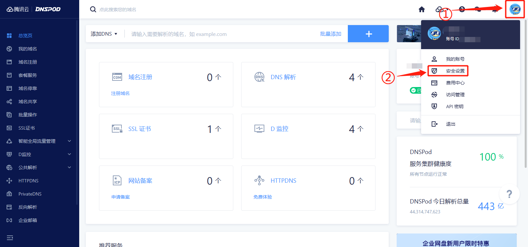
Task: Click the search magnifier icon
Action: click(x=93, y=9)
